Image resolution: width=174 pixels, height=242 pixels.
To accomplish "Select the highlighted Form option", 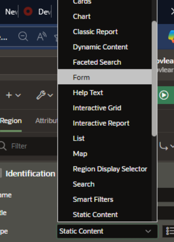I will 104,77.
